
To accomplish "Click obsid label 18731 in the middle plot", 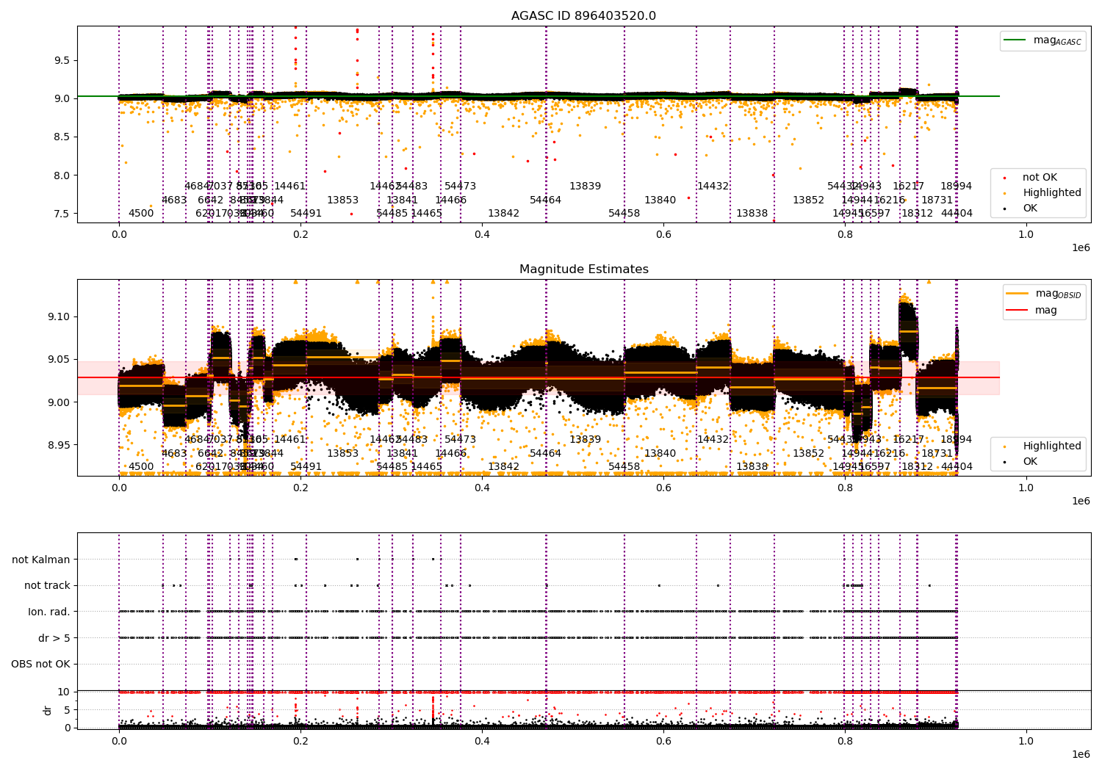I will click(x=937, y=453).
